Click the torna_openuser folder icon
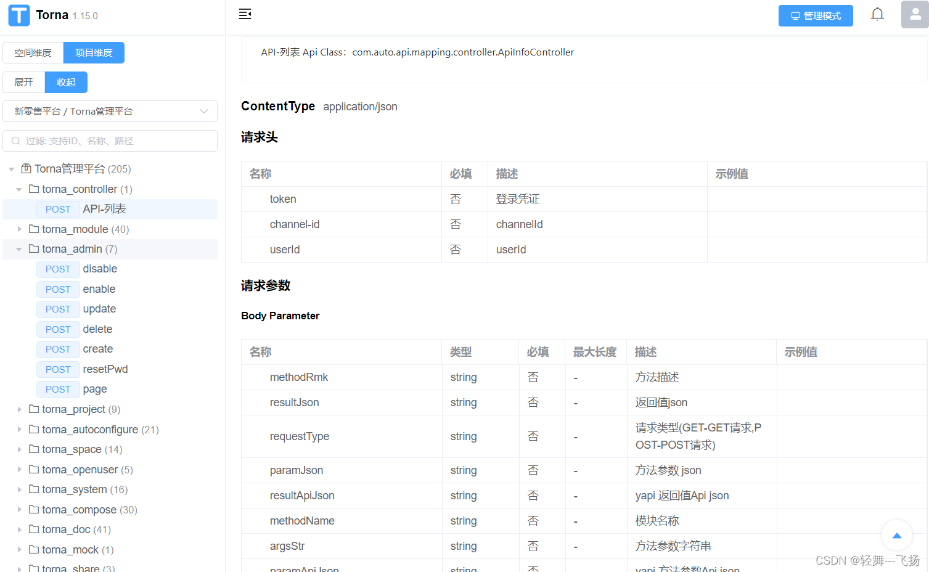The image size is (929, 572). 34,469
